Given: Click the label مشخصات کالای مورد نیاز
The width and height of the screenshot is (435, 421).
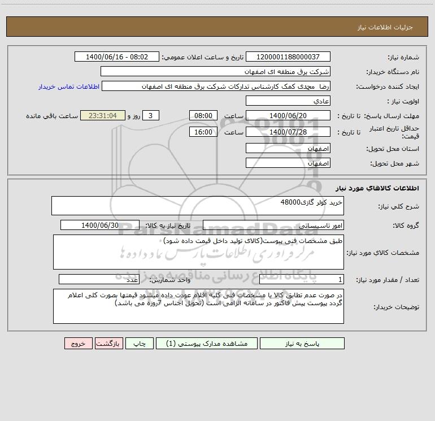Looking at the screenshot, I should 383,253.
